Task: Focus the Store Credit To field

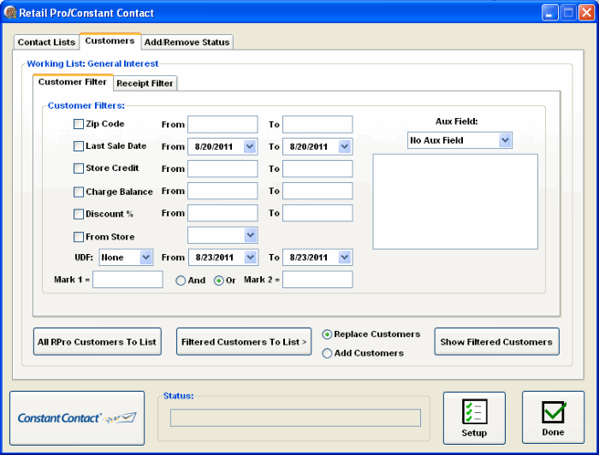Action: (x=317, y=168)
